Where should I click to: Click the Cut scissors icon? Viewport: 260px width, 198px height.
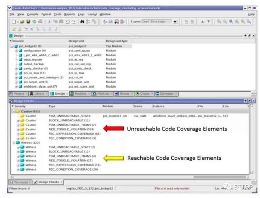(49, 22)
